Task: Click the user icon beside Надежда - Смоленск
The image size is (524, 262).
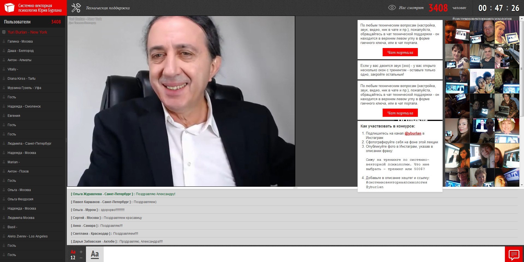Action: 4,106
